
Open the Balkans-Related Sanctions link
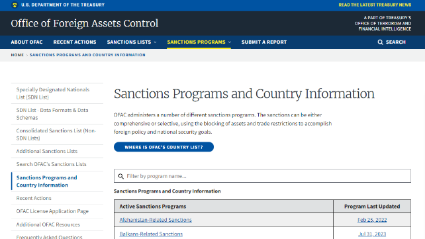[x=151, y=234]
